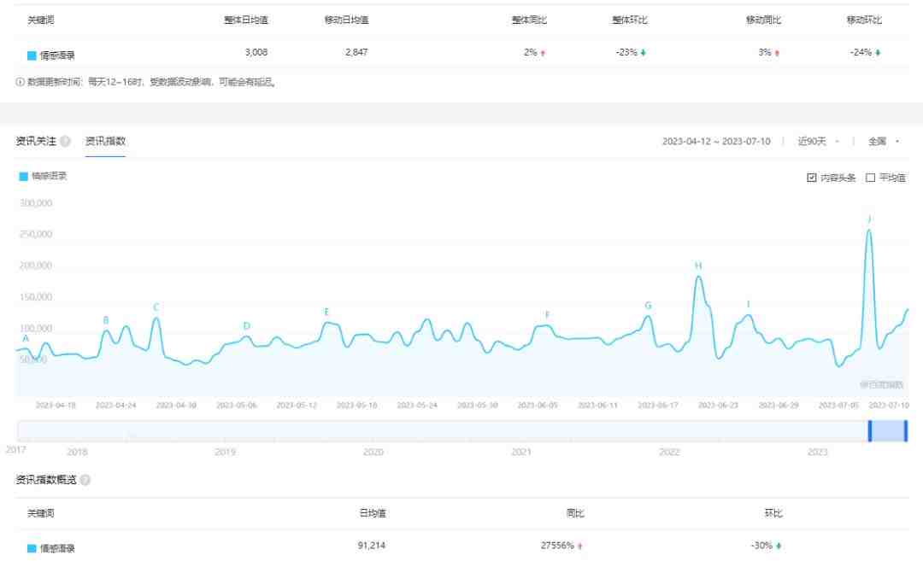Click the blue swatch beside 情感语录 keyword row
This screenshot has width=923, height=561.
(x=28, y=53)
